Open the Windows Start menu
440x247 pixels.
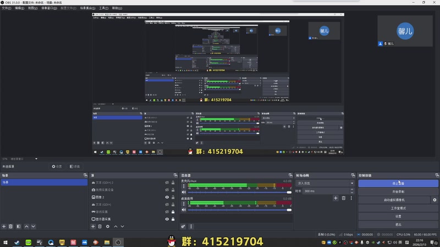tap(5, 242)
